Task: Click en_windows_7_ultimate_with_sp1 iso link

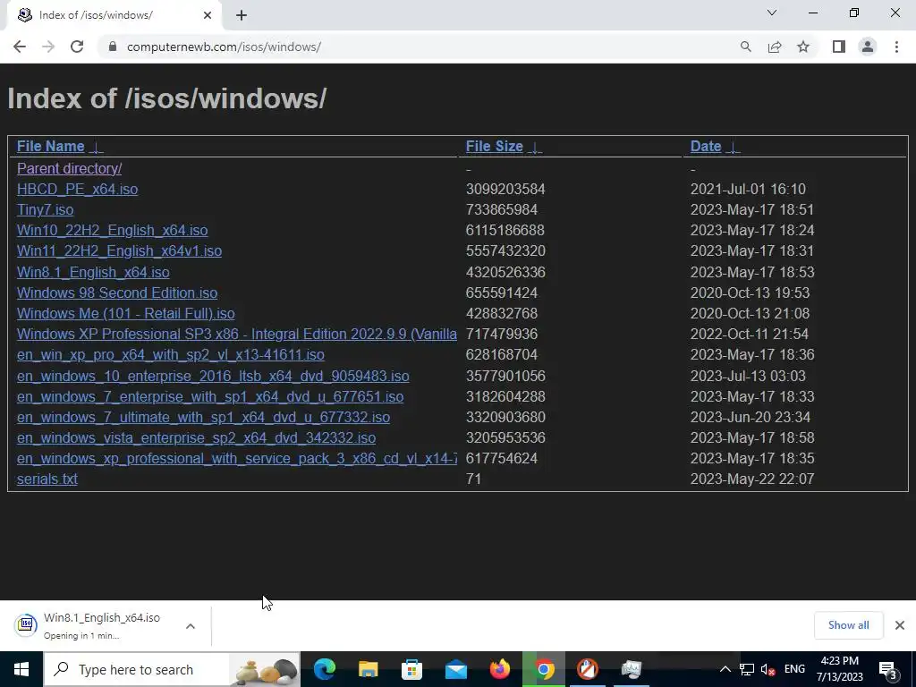Action: point(203,417)
